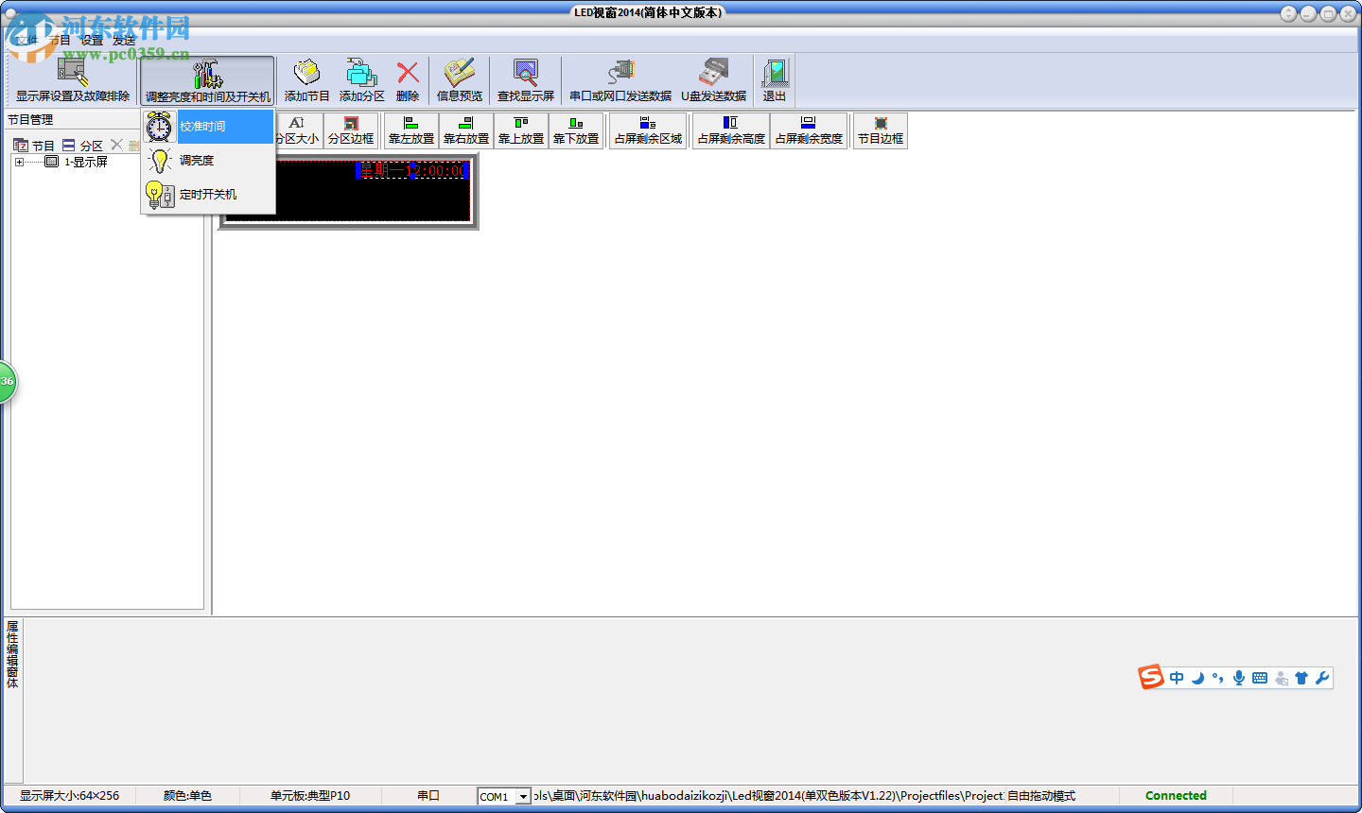Expand the 1-显示屏 tree node
The height and width of the screenshot is (813, 1362).
coord(19,163)
